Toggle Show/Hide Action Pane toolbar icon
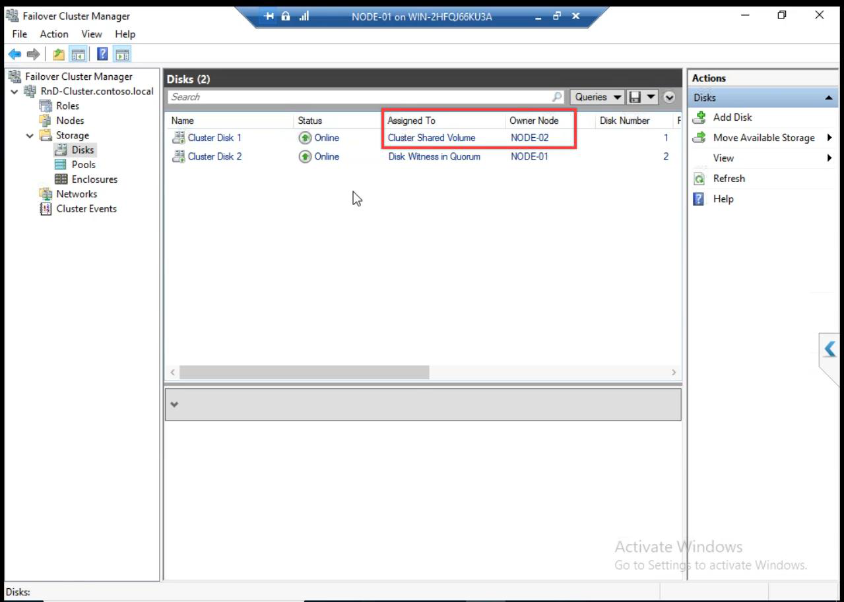Viewport: 844px width, 602px height. (122, 55)
